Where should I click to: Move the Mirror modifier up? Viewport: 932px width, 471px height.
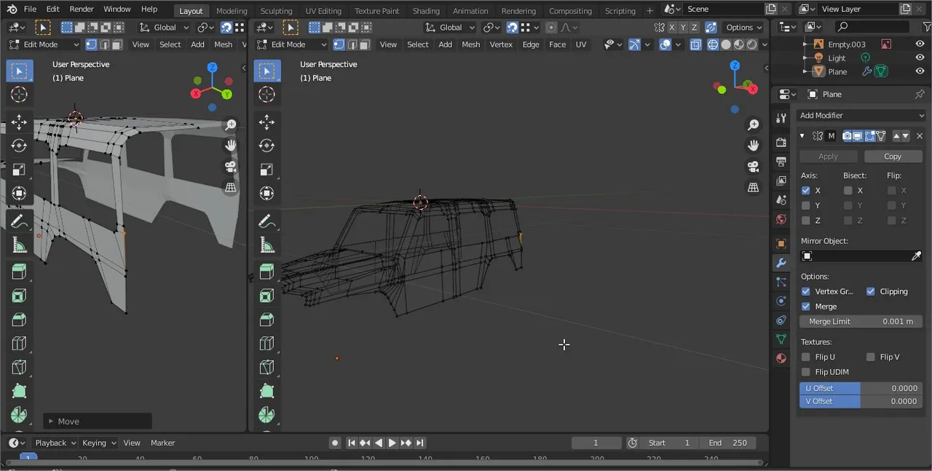coord(896,136)
